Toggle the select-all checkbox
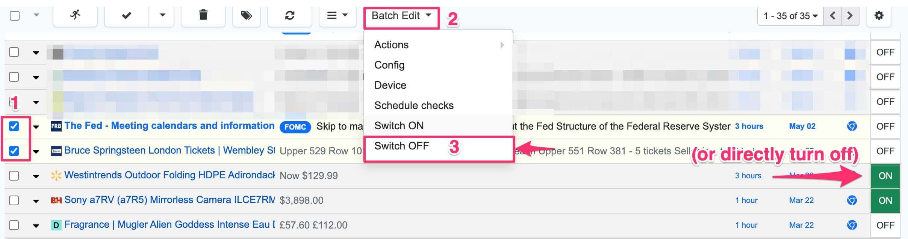Viewport: 908px width, 239px height. click(14, 16)
